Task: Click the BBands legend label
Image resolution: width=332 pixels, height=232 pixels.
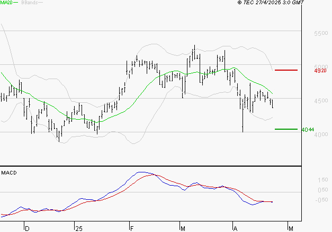Action: [x=30, y=3]
